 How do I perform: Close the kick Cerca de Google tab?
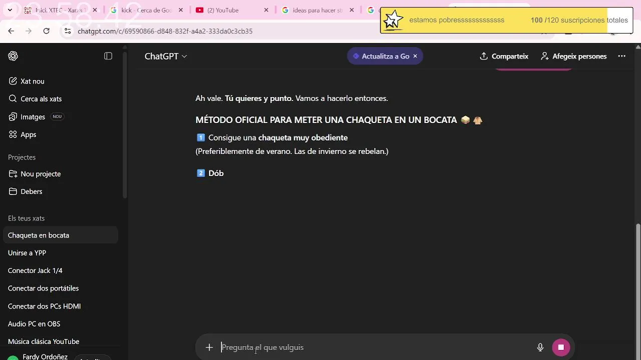click(180, 10)
